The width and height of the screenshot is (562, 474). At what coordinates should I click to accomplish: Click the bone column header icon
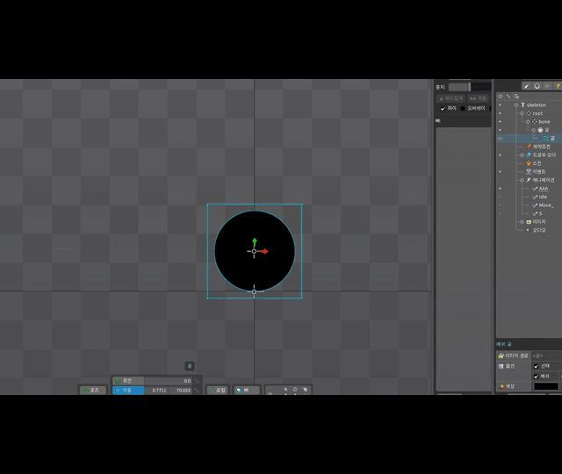(x=508, y=96)
